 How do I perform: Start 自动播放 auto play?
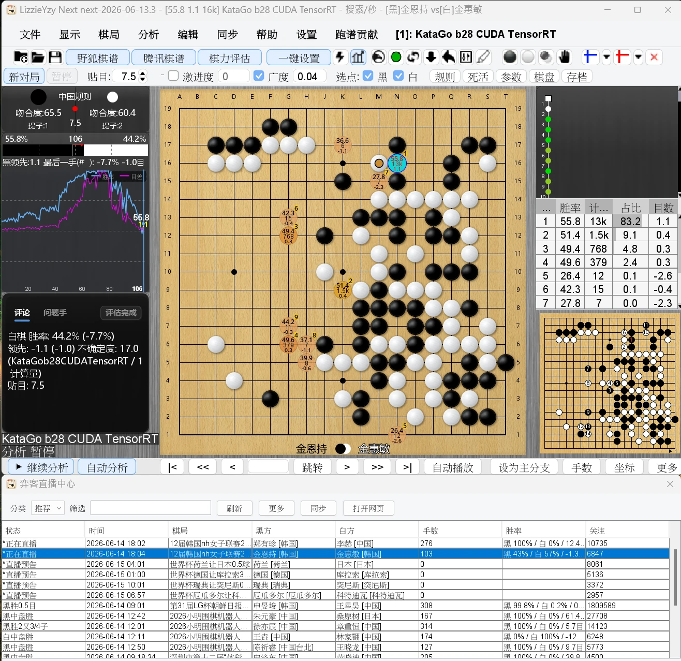point(453,467)
